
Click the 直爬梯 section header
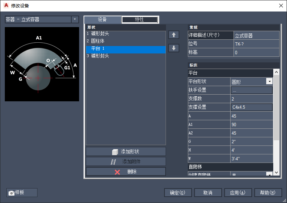tap(231, 167)
